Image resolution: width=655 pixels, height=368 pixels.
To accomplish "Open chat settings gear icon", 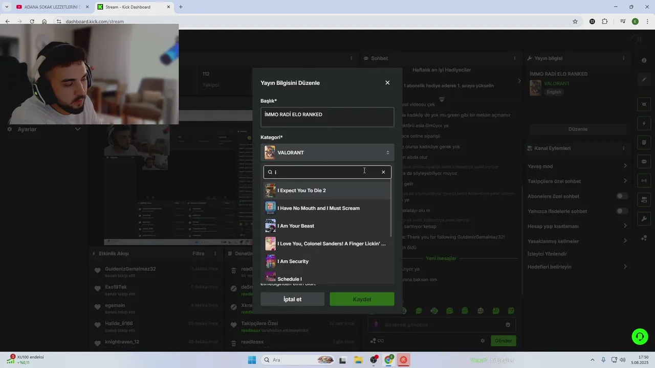I will [483, 340].
